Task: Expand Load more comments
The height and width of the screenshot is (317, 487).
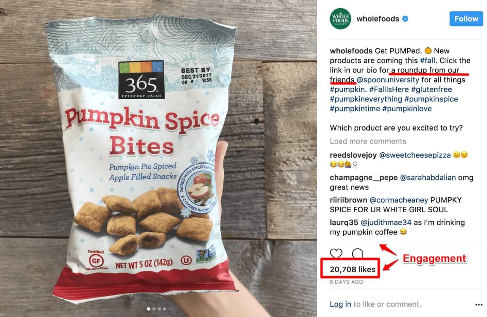Action: [x=368, y=141]
